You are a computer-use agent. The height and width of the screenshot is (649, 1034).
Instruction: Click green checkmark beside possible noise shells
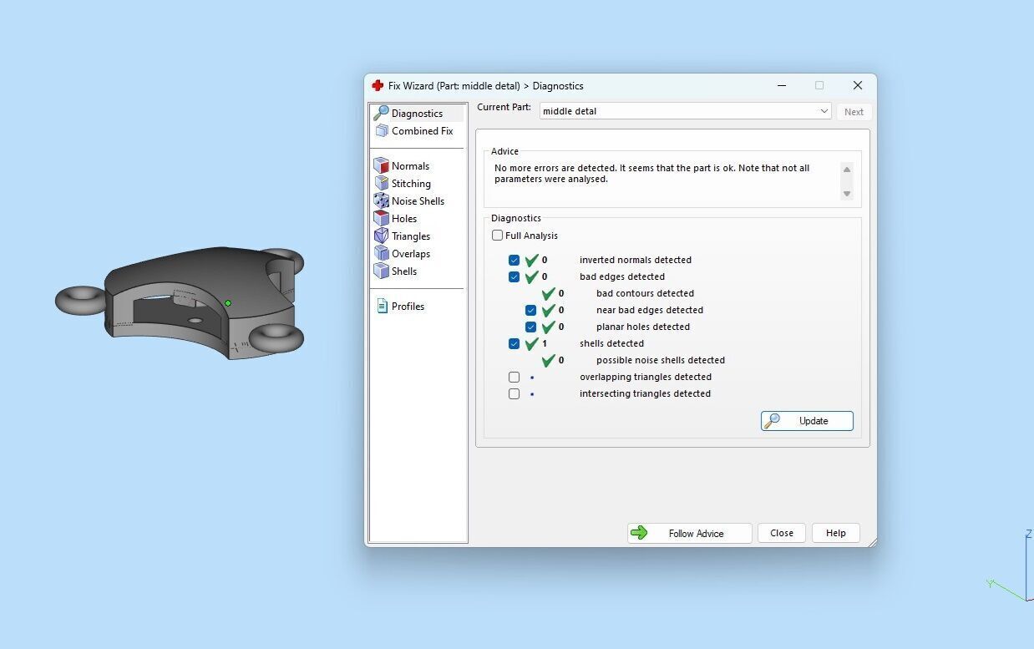[548, 360]
